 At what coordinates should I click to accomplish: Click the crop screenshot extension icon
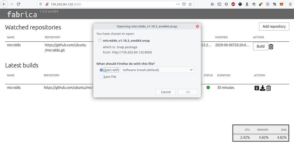(x=275, y=4)
